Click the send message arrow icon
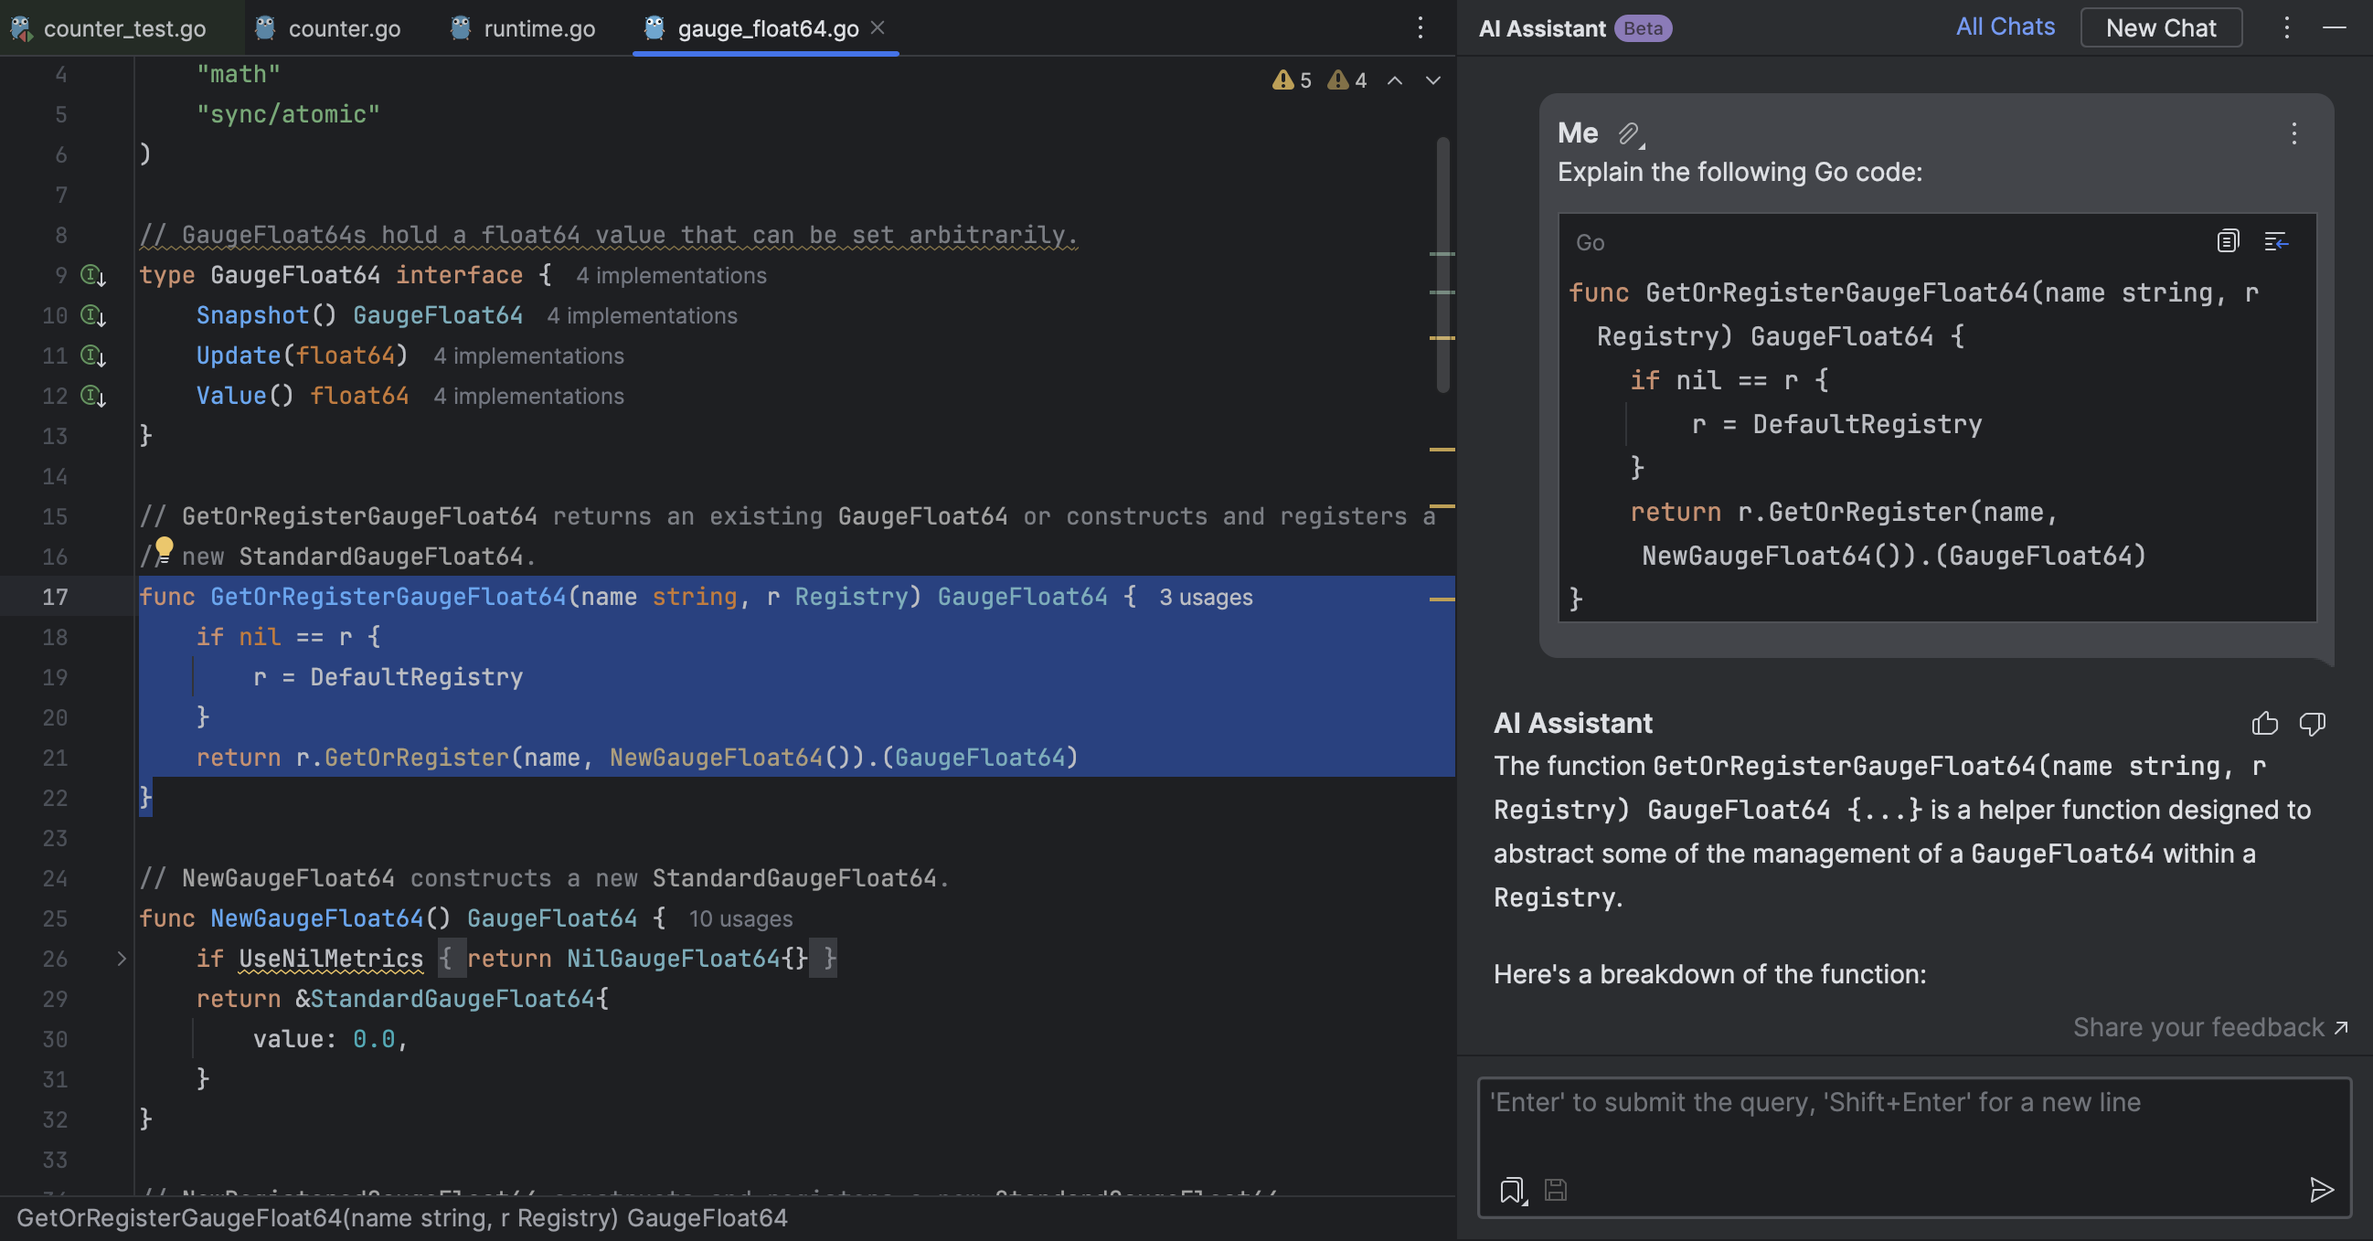 2322,1190
